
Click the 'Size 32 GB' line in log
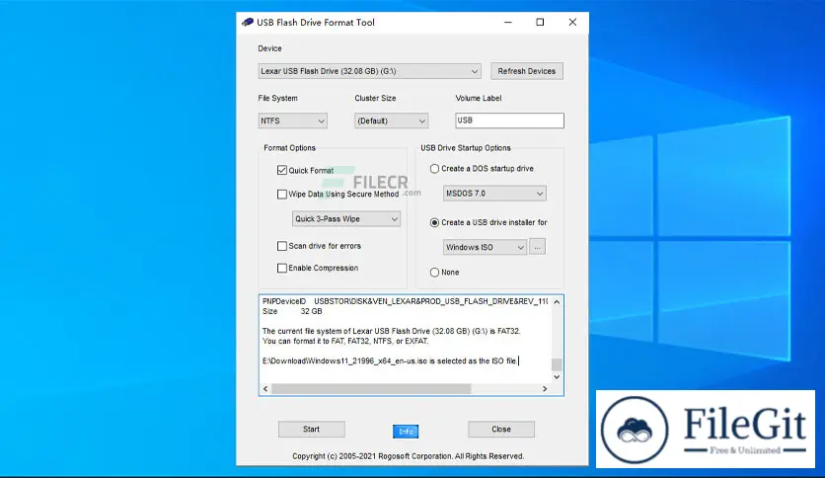click(x=292, y=312)
